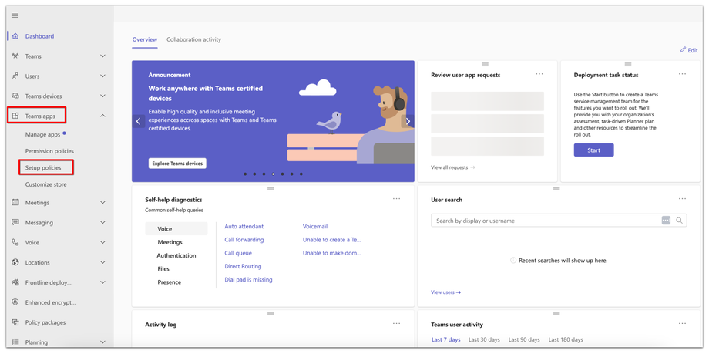This screenshot has width=709, height=354.
Task: Open Dashboard home icon
Action: coord(15,36)
